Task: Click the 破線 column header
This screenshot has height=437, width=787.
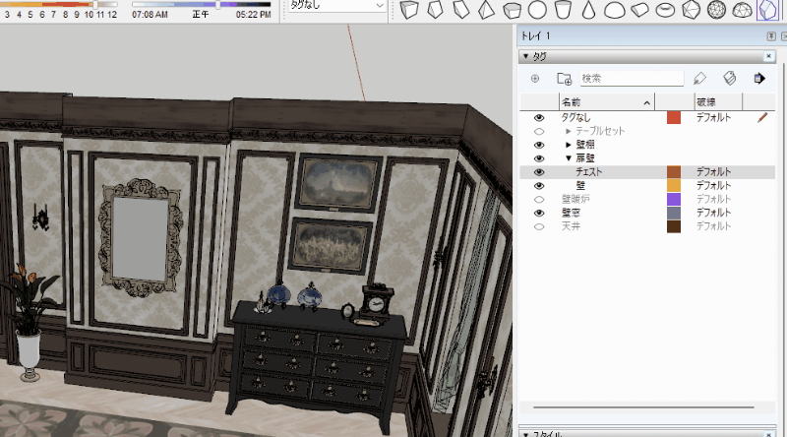Action: click(x=718, y=102)
